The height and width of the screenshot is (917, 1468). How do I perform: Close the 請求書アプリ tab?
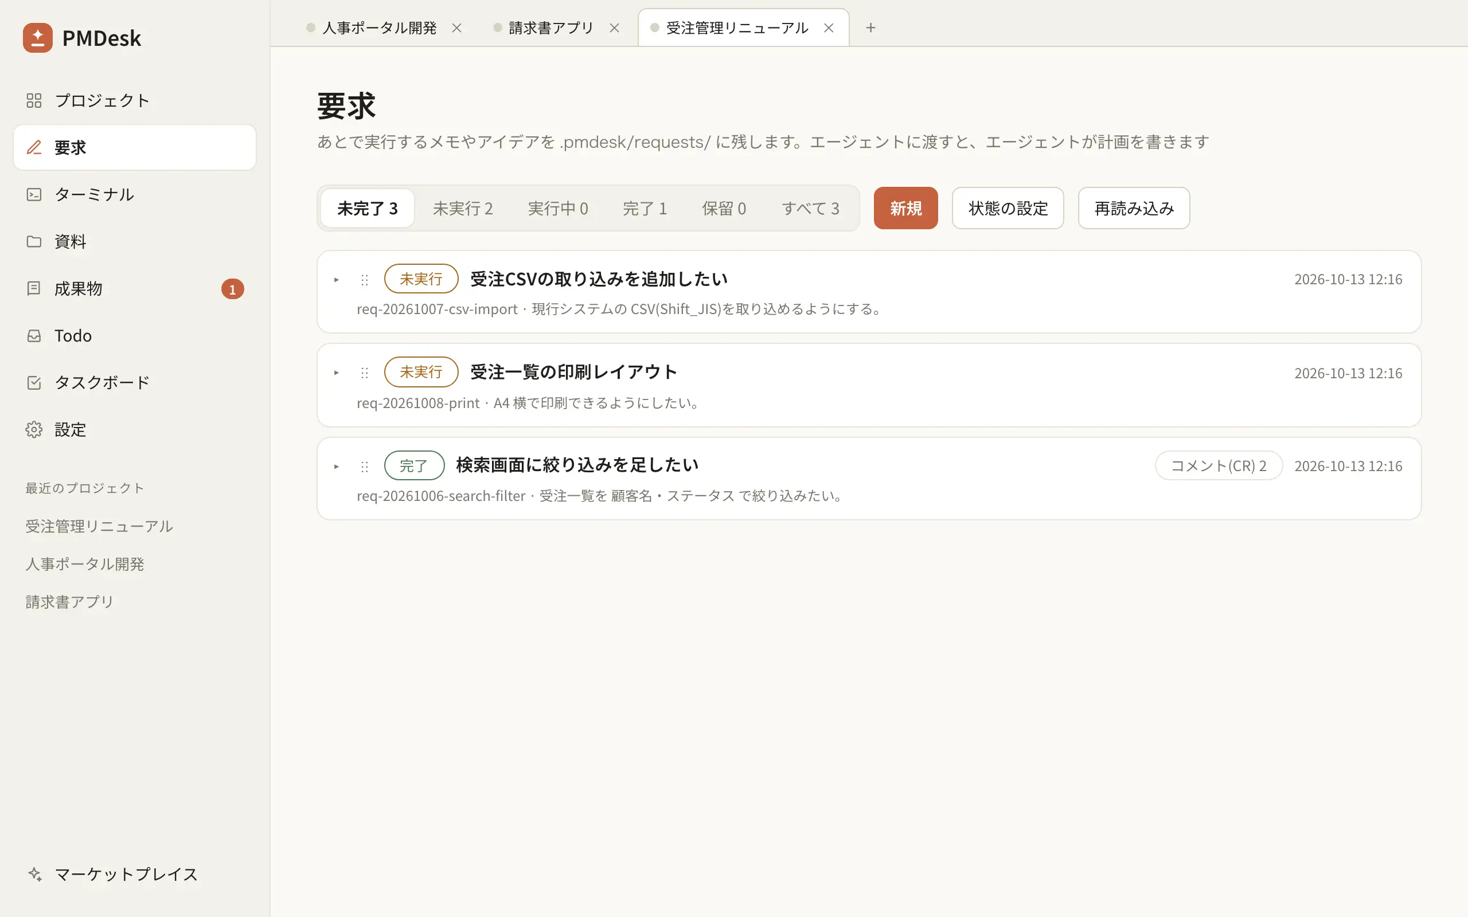615,28
